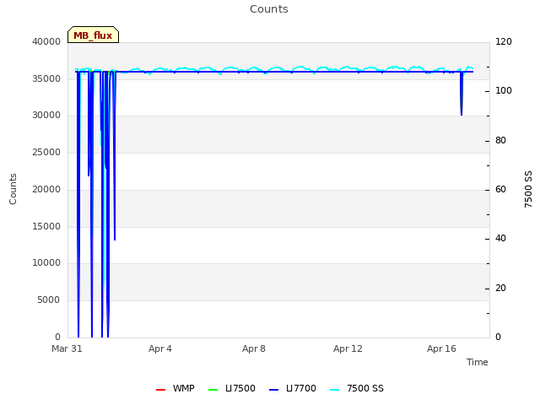Click the 40000 y-axis tick label
The width and height of the screenshot is (540, 405).
point(46,41)
